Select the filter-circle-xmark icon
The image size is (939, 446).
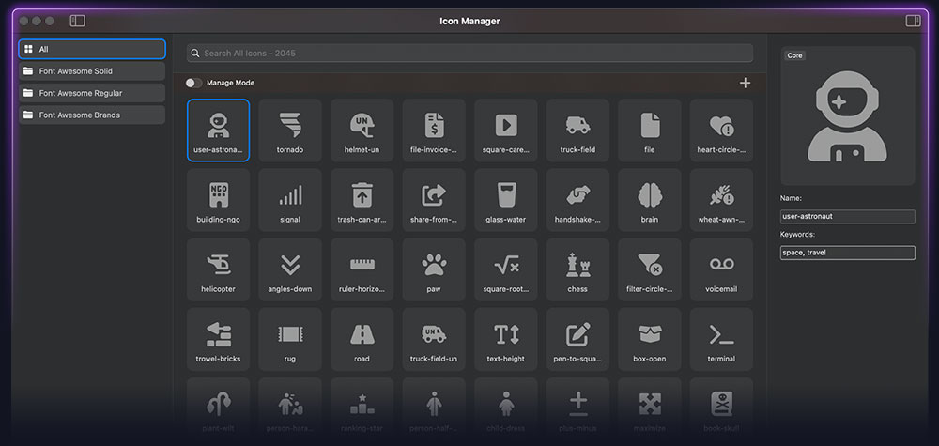click(x=650, y=269)
